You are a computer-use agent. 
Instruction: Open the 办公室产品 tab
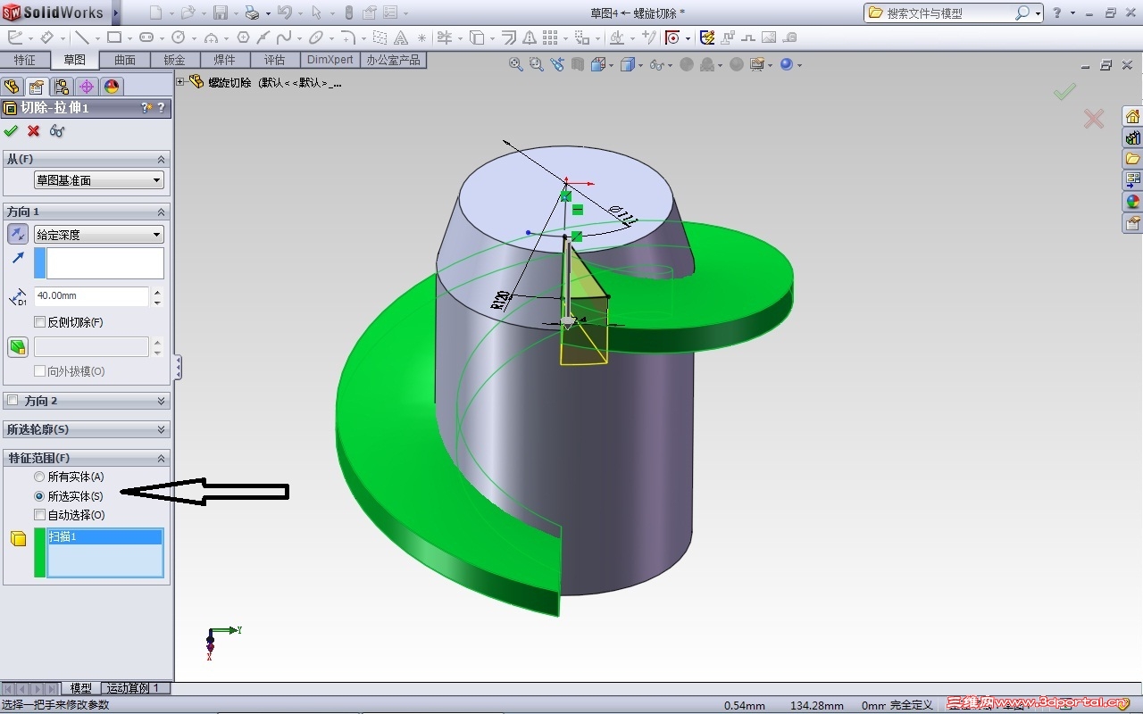click(x=393, y=60)
